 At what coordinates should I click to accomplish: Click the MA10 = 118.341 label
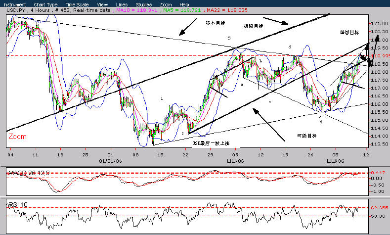coord(136,10)
